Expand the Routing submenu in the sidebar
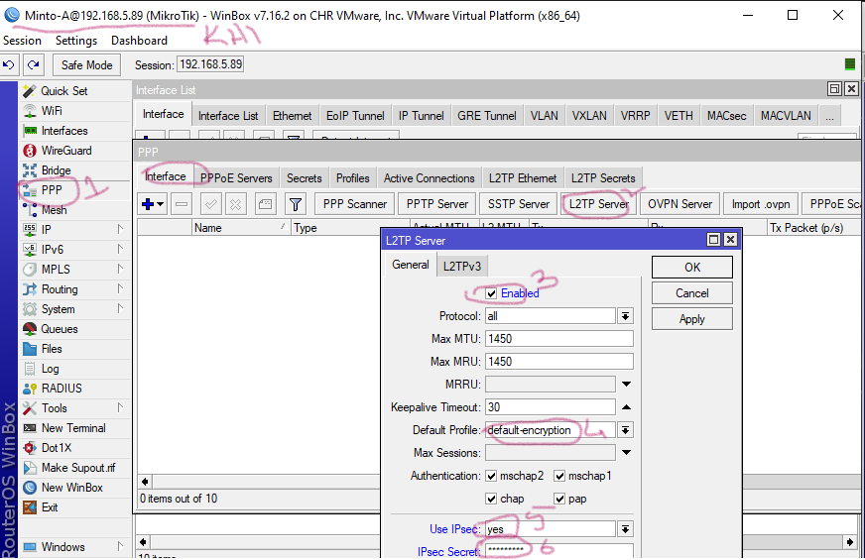Image resolution: width=865 pixels, height=560 pixels. coord(120,288)
